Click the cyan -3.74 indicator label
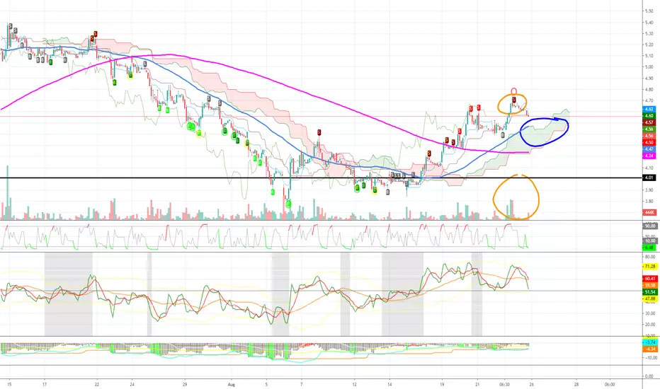 coord(650,342)
